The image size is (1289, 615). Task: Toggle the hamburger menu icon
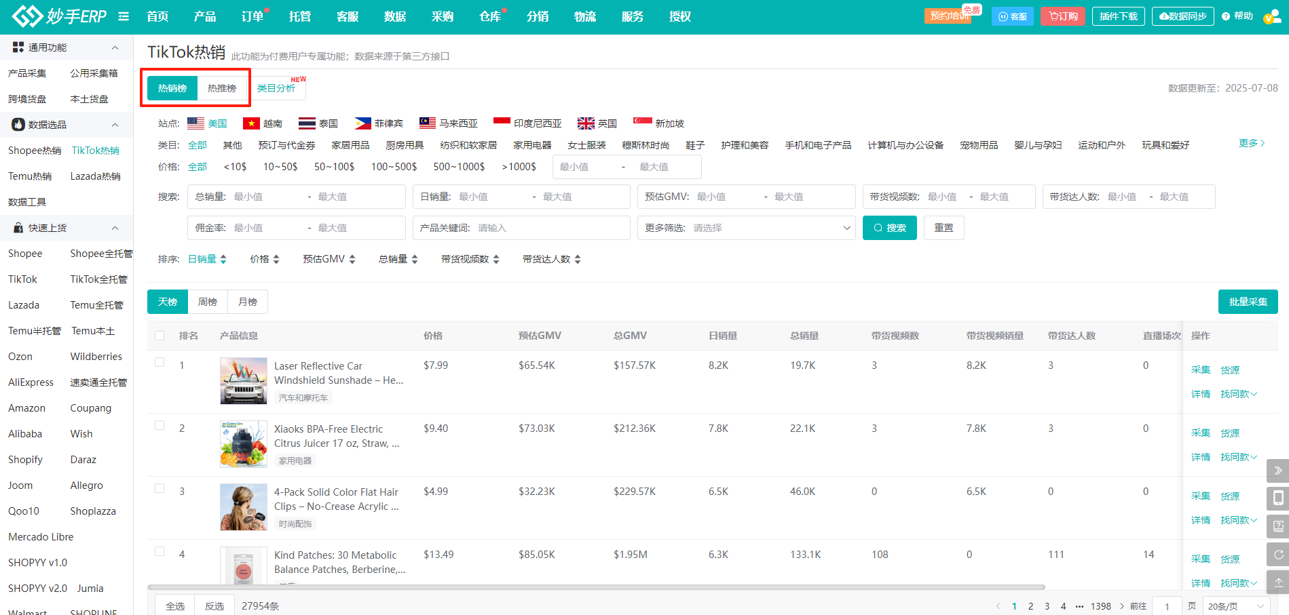pyautogui.click(x=124, y=16)
